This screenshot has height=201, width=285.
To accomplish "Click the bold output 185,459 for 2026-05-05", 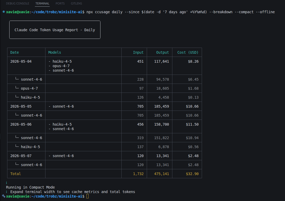I will (x=162, y=106).
